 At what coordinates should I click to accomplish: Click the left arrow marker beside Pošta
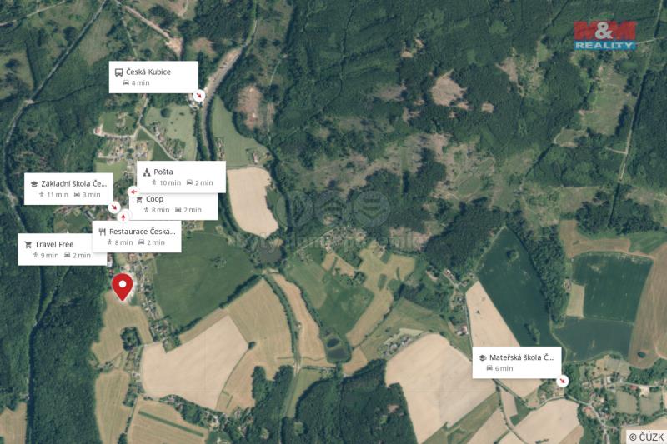pos(133,192)
